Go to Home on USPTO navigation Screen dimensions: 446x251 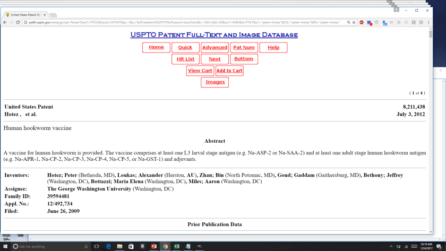pyautogui.click(x=156, y=47)
